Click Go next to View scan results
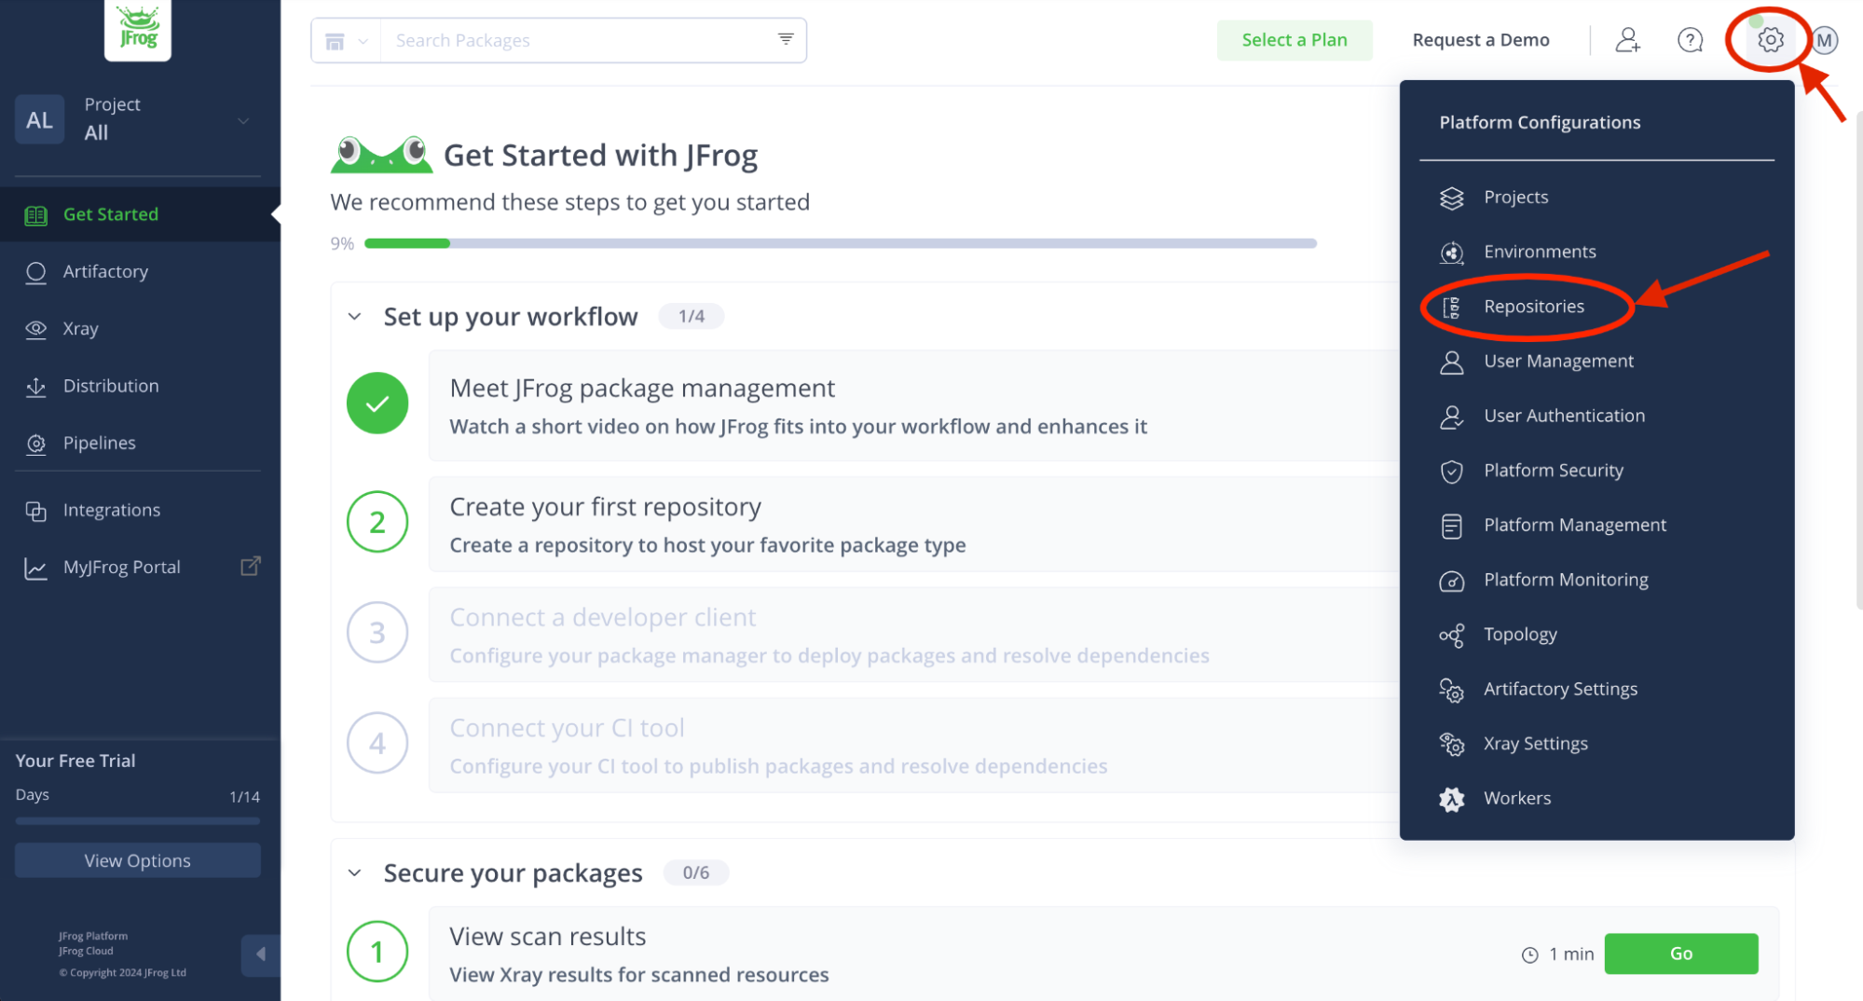Viewport: 1863px width, 1001px height. 1680,953
